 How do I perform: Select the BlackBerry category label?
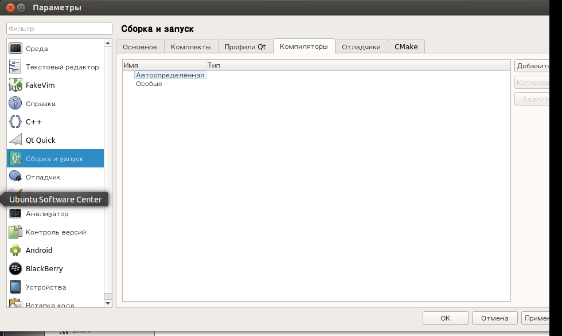pyautogui.click(x=44, y=269)
